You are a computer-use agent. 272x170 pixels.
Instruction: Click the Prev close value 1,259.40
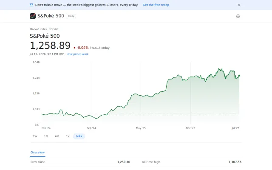point(124,162)
